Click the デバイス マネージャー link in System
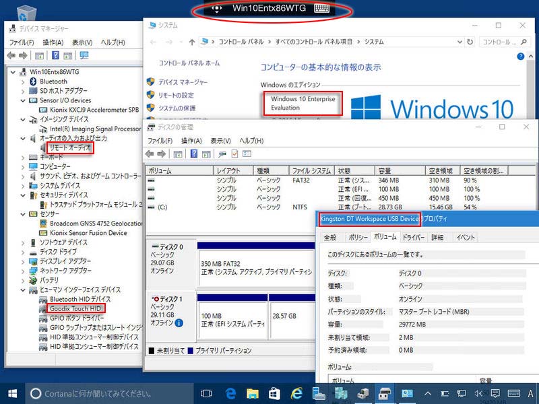 click(x=183, y=82)
